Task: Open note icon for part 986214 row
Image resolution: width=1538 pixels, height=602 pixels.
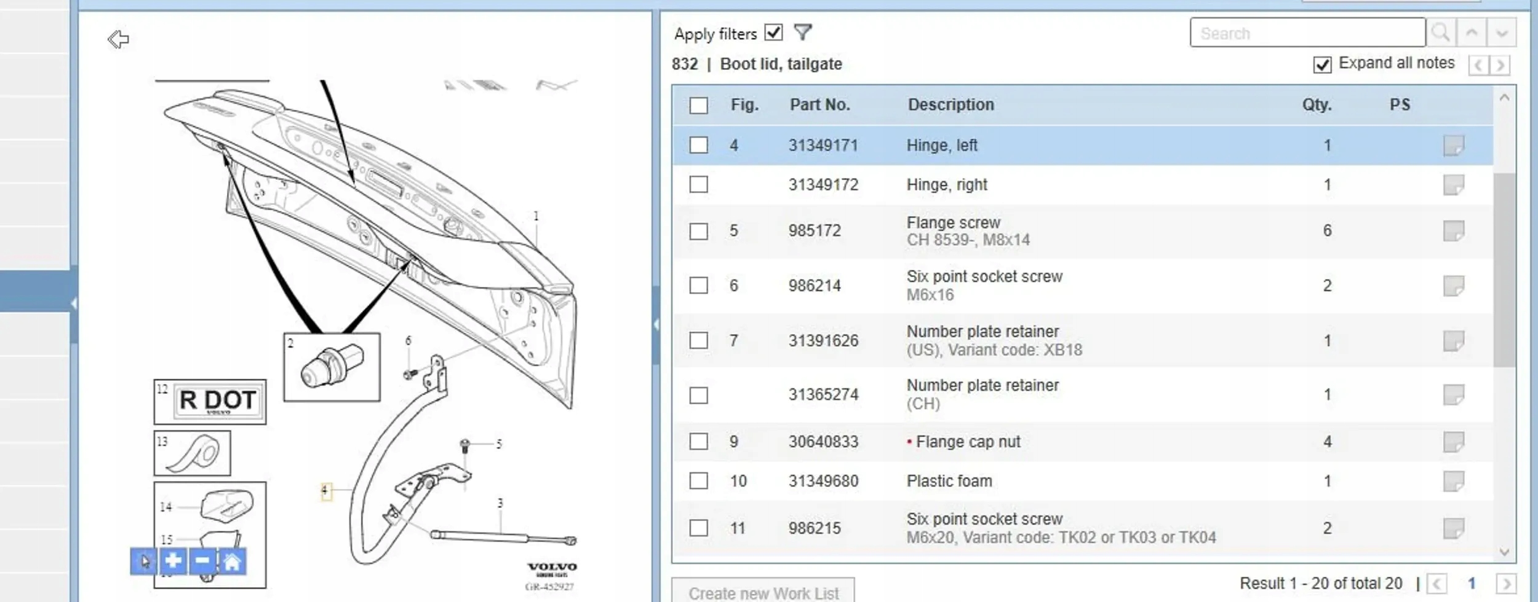Action: pyautogui.click(x=1454, y=286)
